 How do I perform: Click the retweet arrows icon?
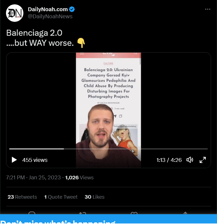click(x=83, y=213)
